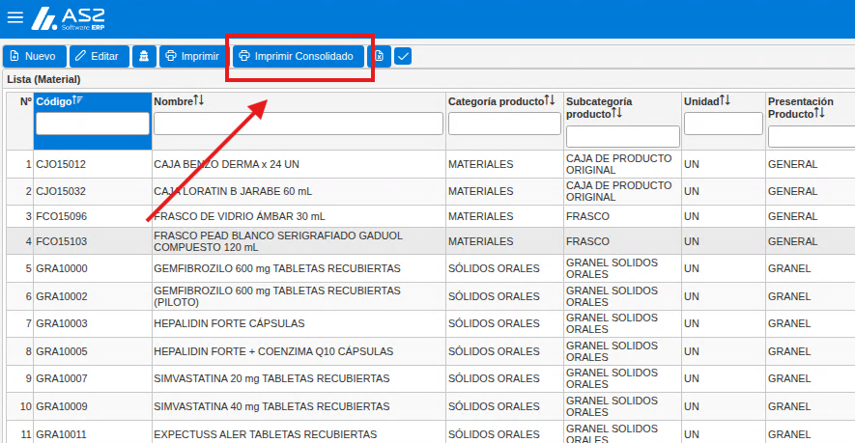
Task: Sort by Código column arrow
Action: [x=77, y=100]
